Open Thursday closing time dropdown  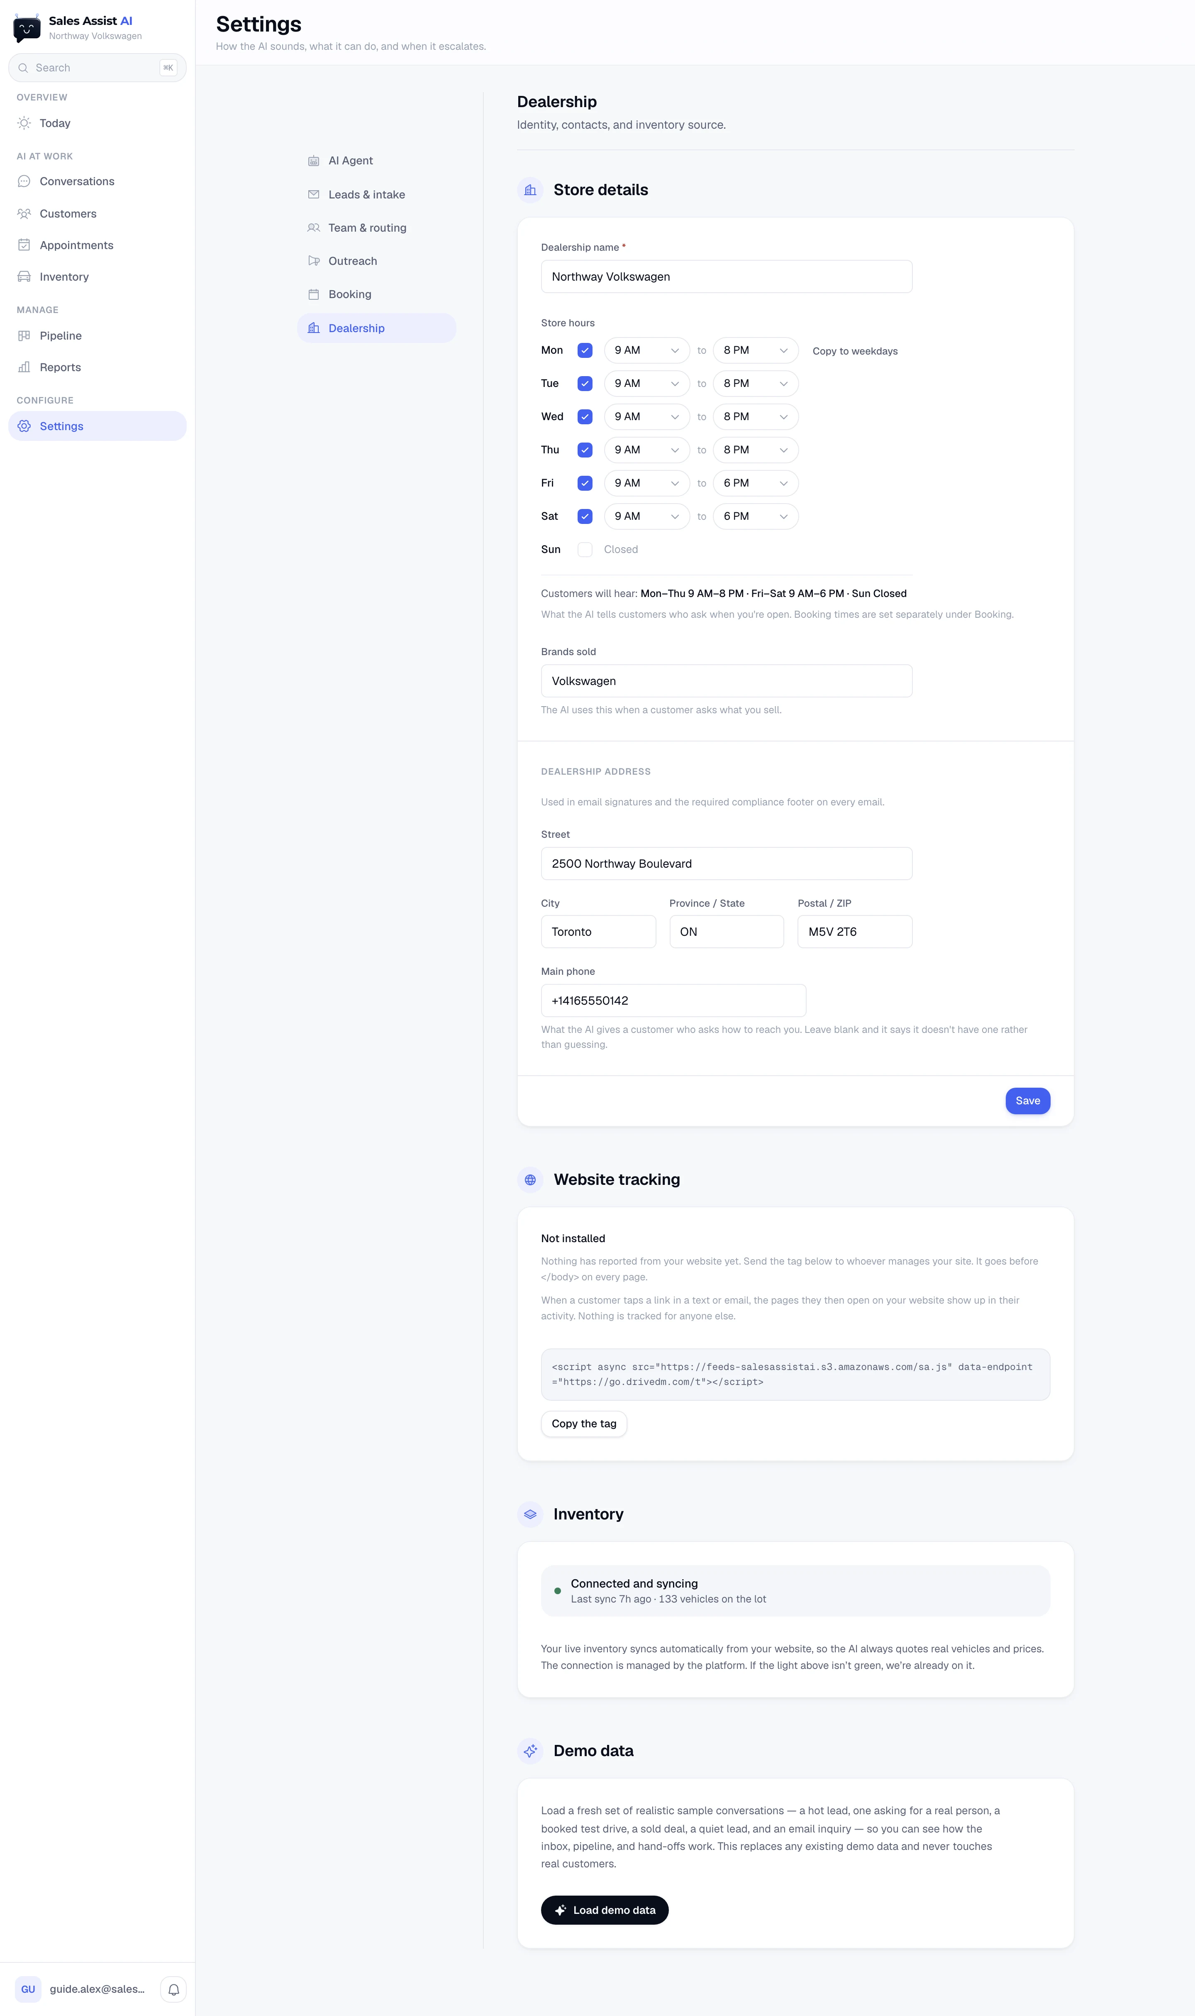coord(755,450)
